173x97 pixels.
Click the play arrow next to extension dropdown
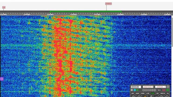168,87
